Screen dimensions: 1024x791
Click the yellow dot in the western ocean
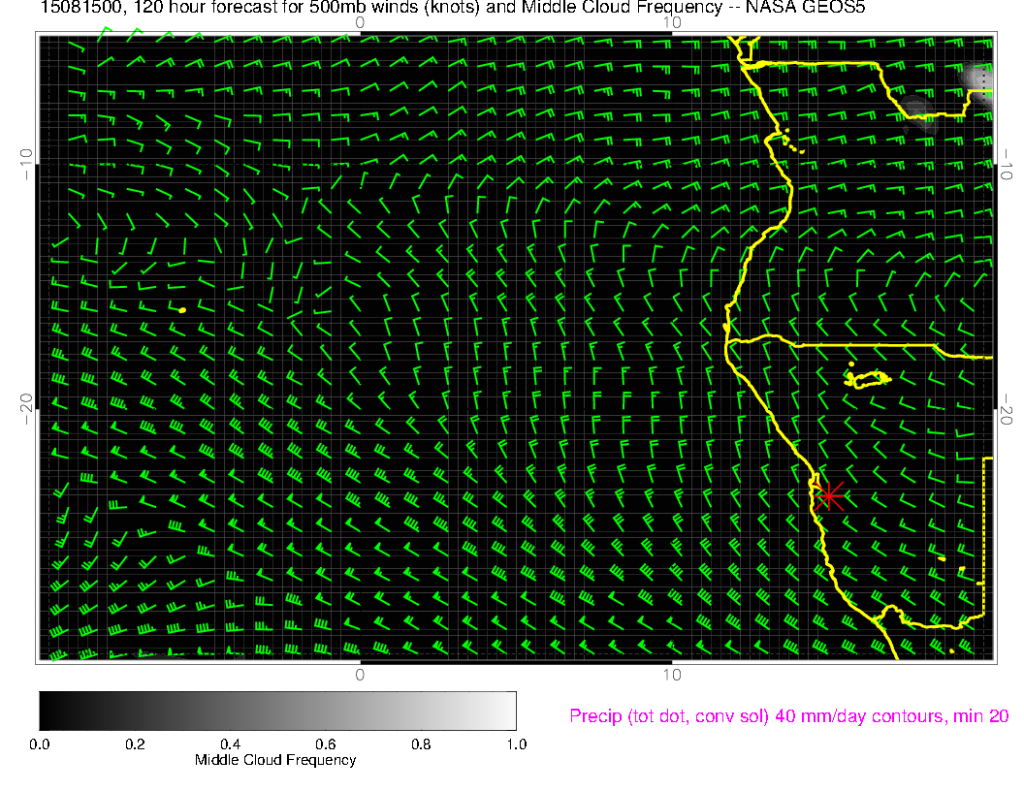[182, 310]
